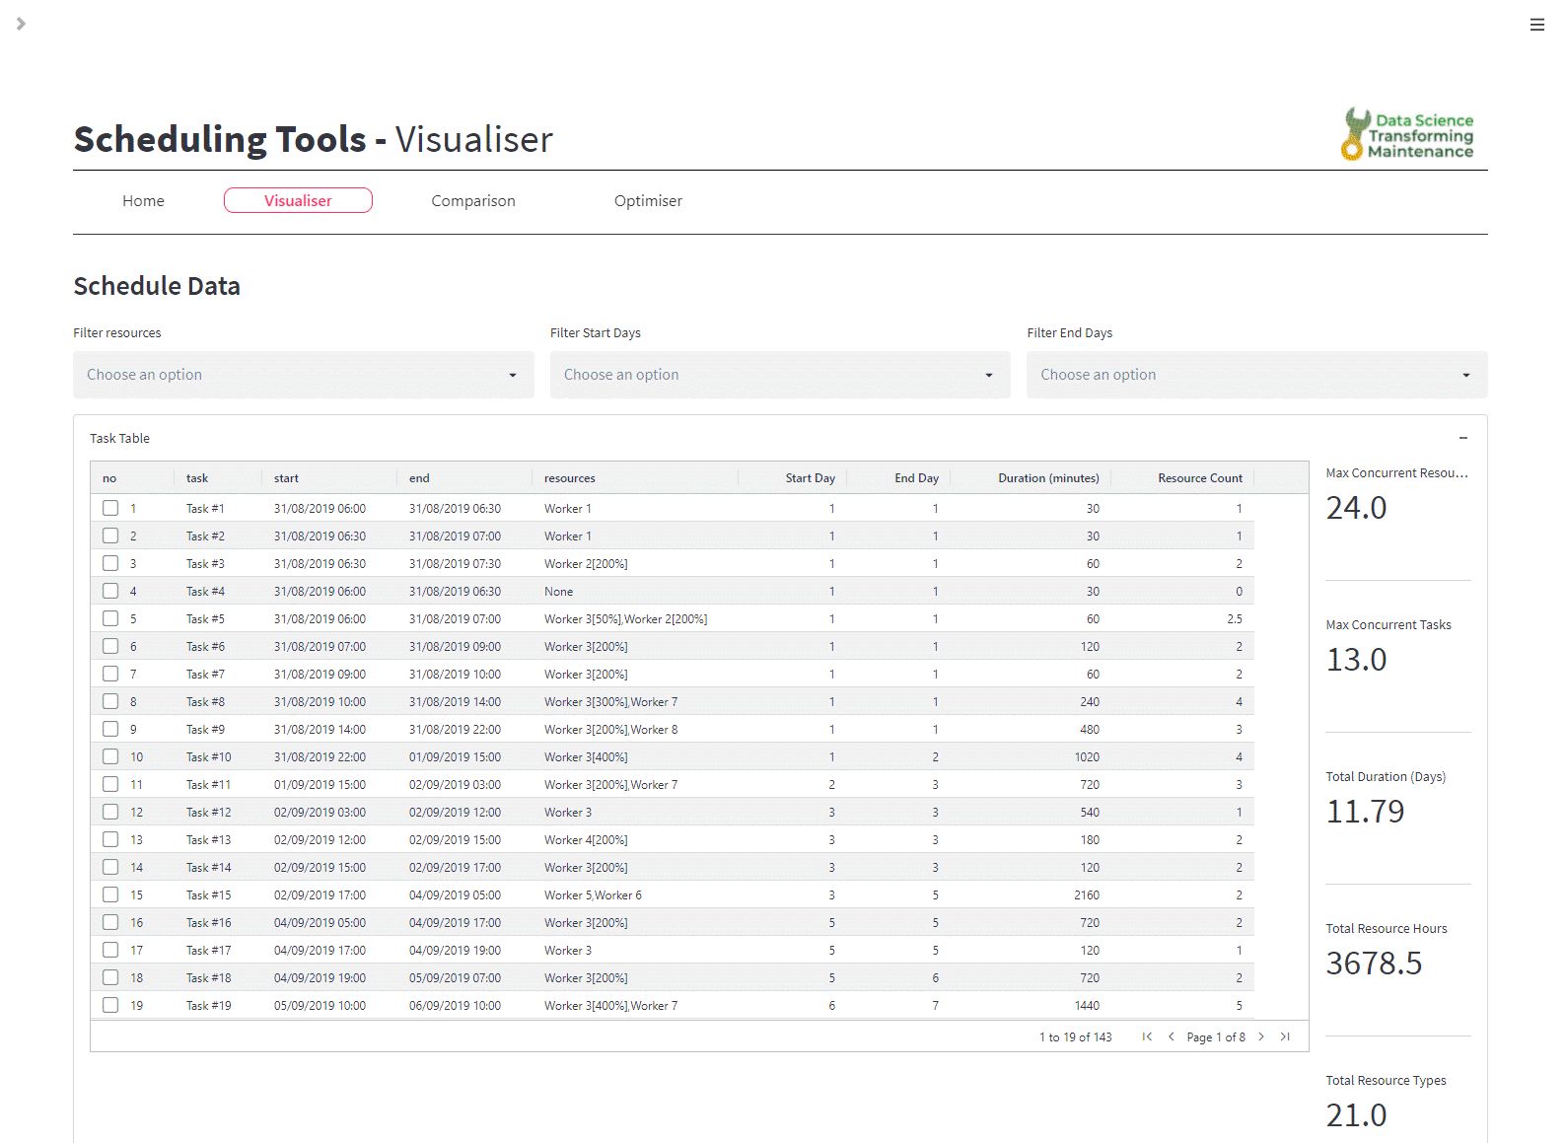Viewport: 1566px width, 1143px height.
Task: Expand the Filter End Days dropdown
Action: (x=1256, y=375)
